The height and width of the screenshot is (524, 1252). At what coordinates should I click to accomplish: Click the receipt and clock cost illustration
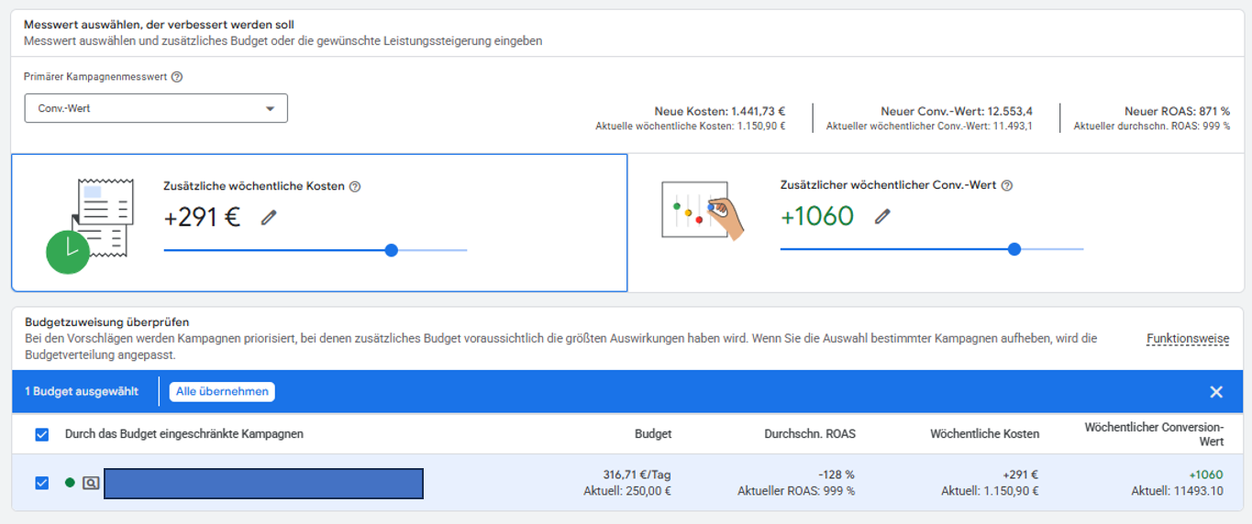tap(90, 226)
